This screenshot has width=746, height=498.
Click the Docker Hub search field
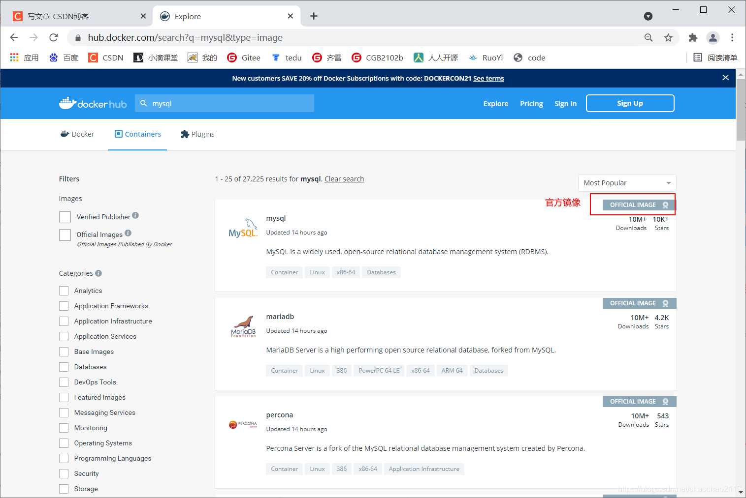click(x=225, y=103)
